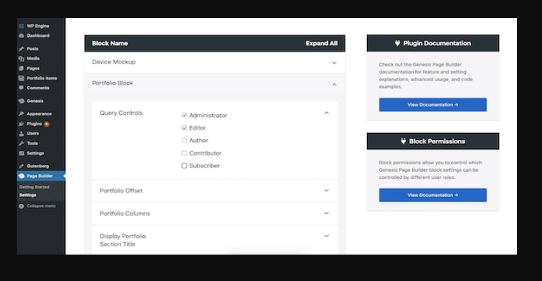Click the Plugins update notification badge
This screenshot has width=542, height=281.
click(47, 124)
